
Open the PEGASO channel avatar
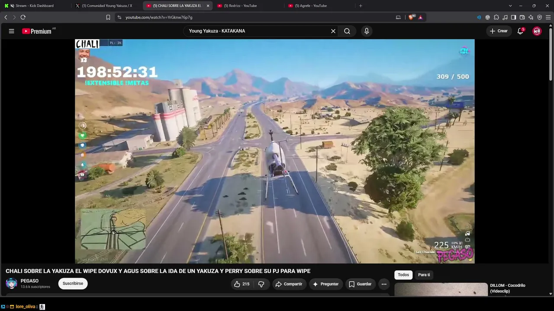click(12, 283)
